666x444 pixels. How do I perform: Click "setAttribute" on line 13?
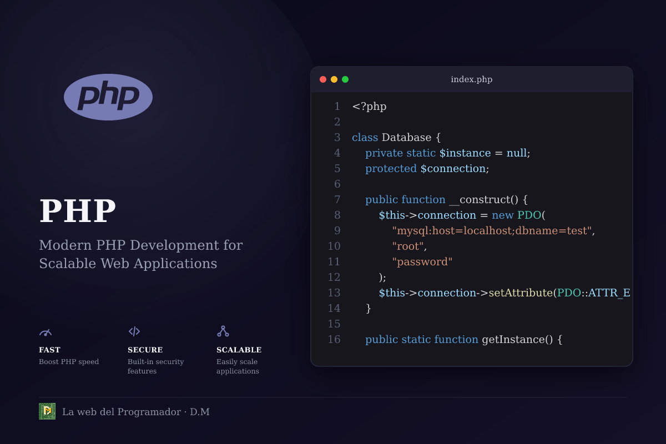click(521, 293)
